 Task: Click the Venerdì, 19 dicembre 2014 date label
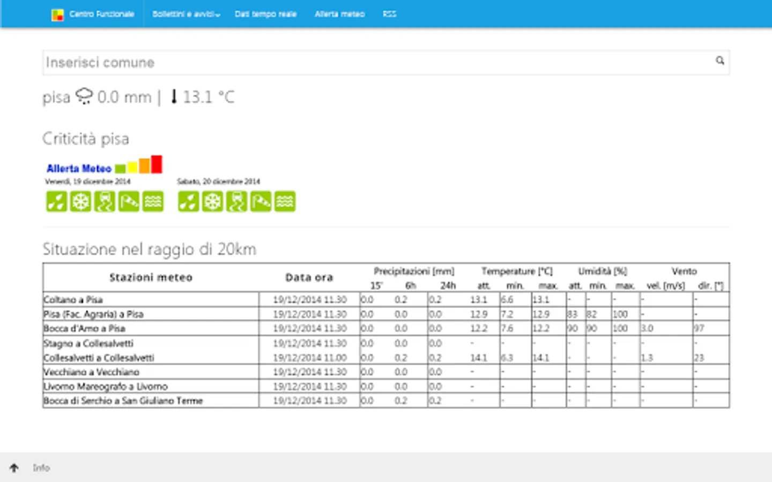point(88,182)
